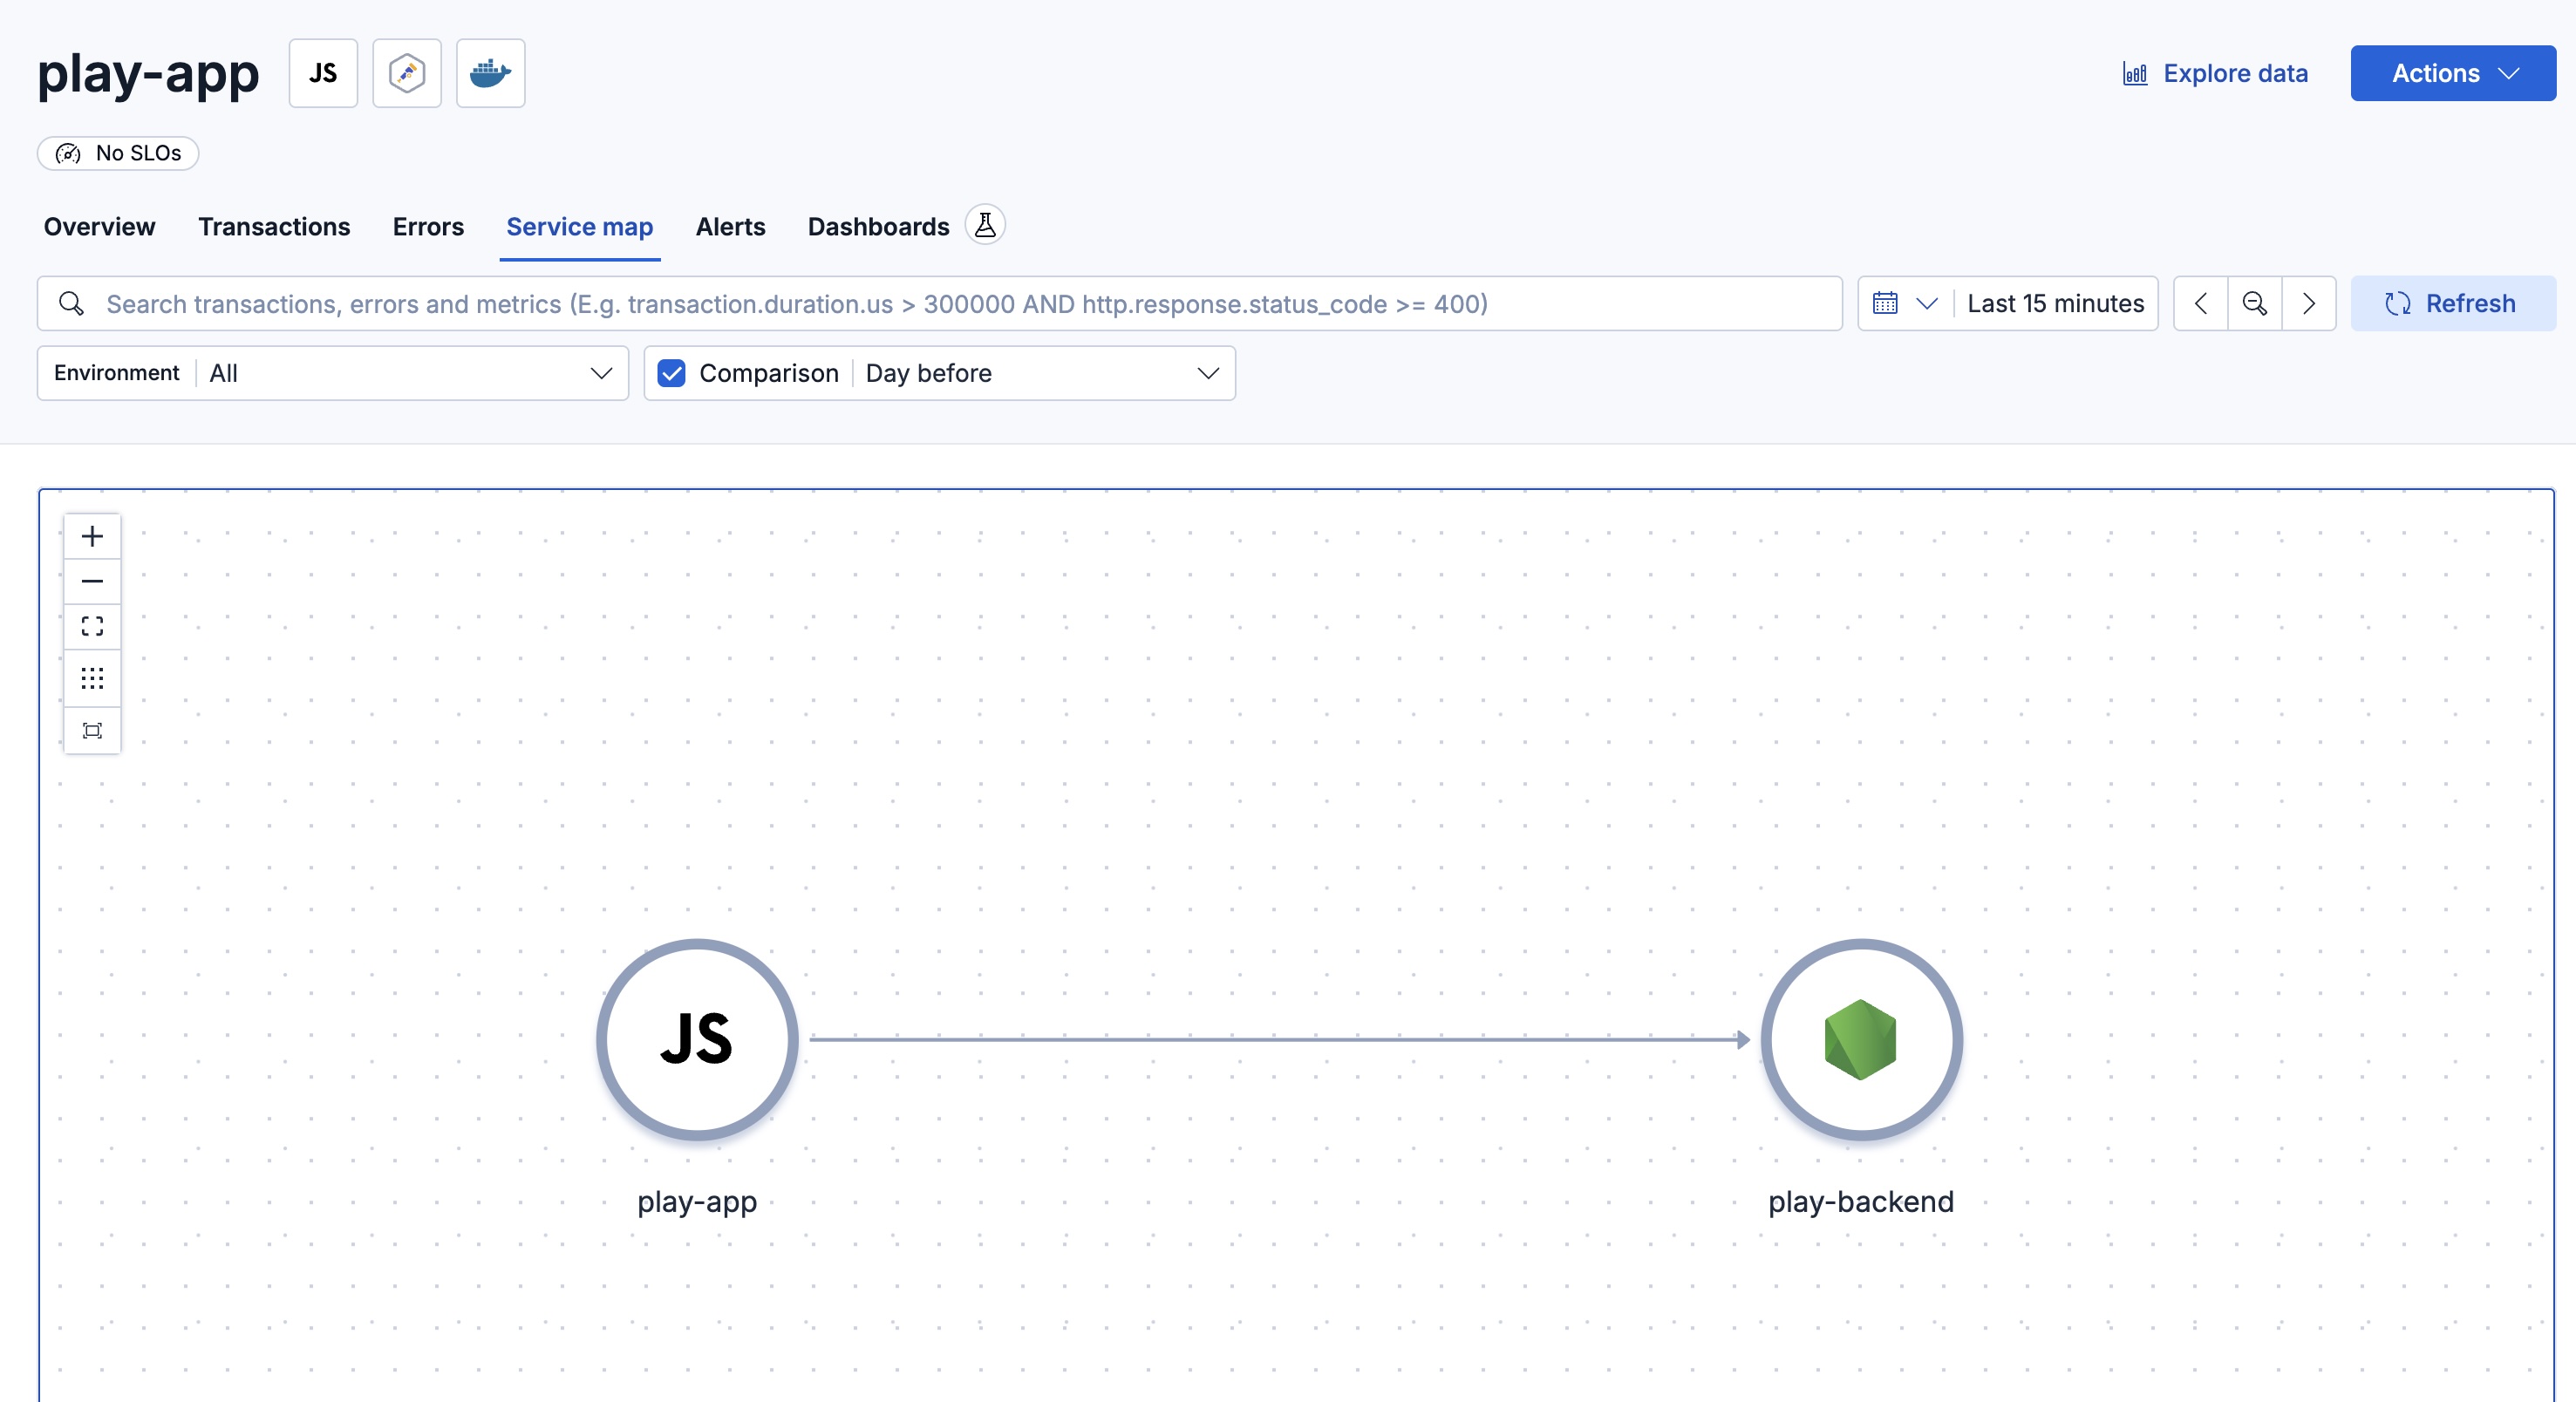Open Explore data link

(2215, 73)
